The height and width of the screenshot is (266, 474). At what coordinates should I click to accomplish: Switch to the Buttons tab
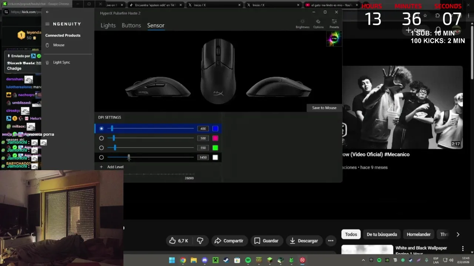pos(131,25)
